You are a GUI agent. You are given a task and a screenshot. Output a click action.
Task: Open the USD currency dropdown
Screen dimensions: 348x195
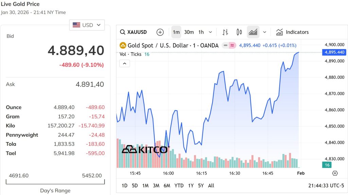[87, 25]
